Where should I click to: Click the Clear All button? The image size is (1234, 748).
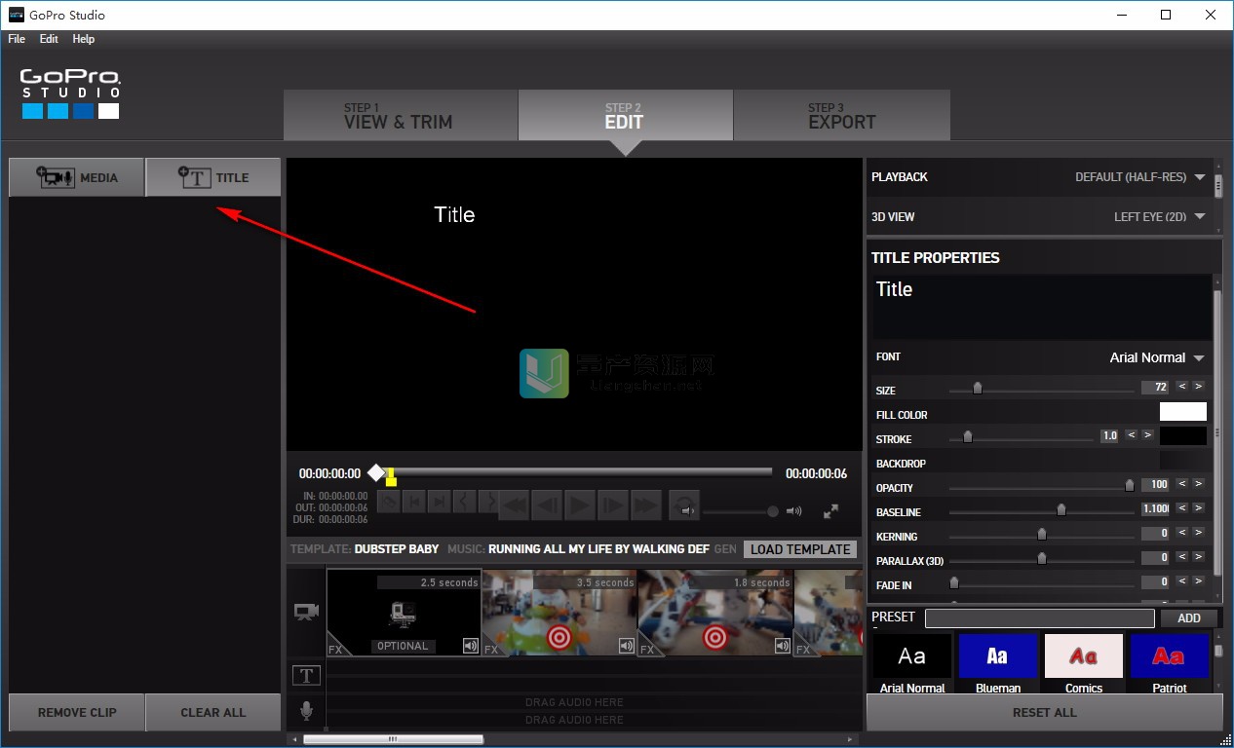coord(213,712)
